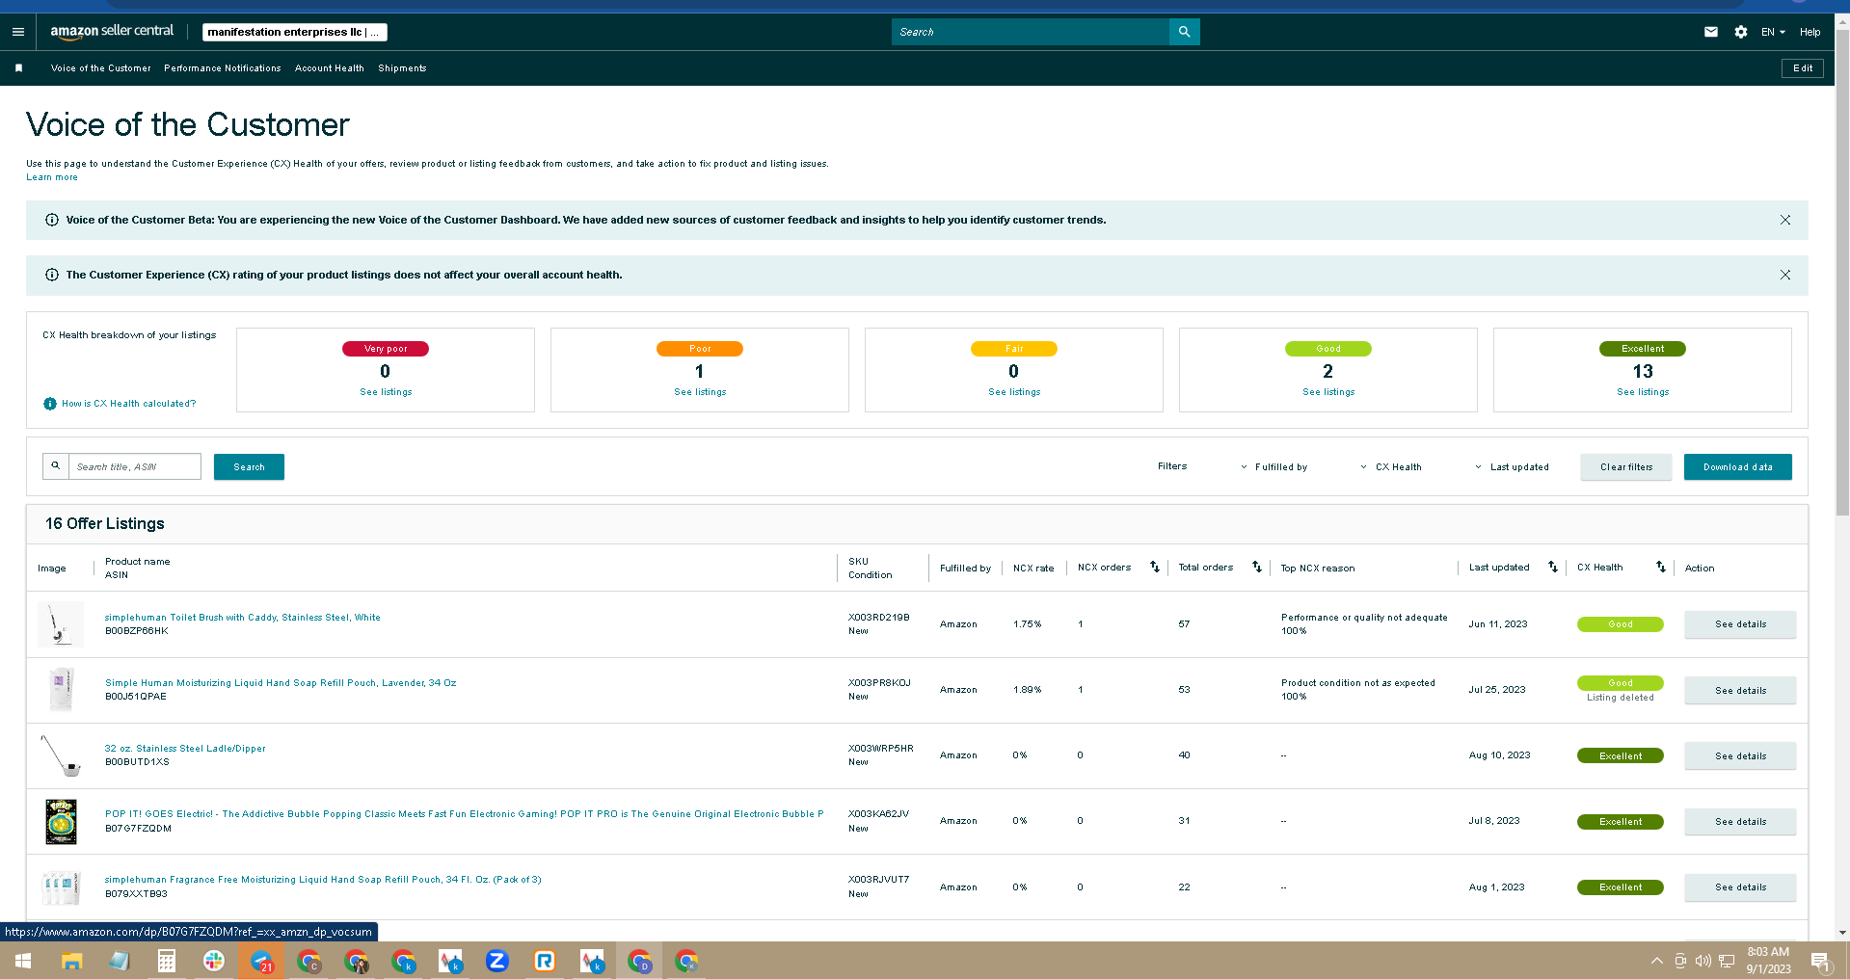Viewport: 1850px width, 979px height.
Task: See listings under Fair
Action: point(1014,392)
